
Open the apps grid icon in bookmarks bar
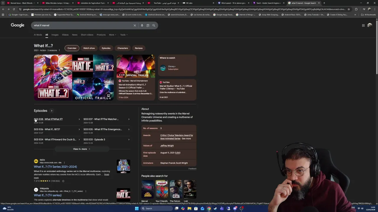point(3,14)
